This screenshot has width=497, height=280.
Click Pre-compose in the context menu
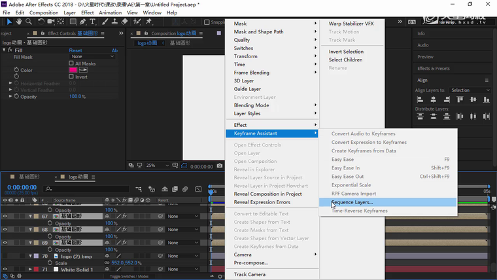(x=250, y=262)
